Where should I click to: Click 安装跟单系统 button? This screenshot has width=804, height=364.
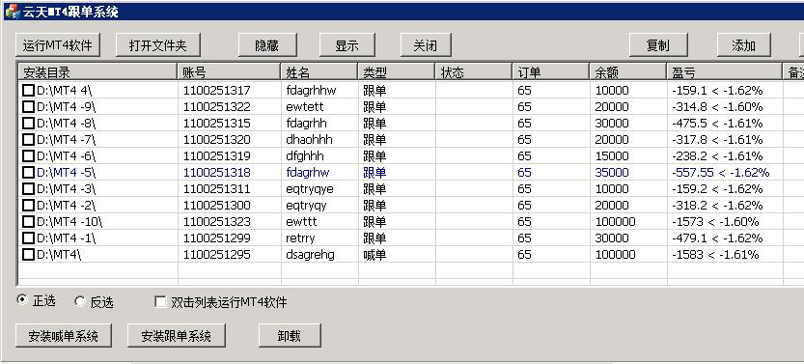click(177, 336)
